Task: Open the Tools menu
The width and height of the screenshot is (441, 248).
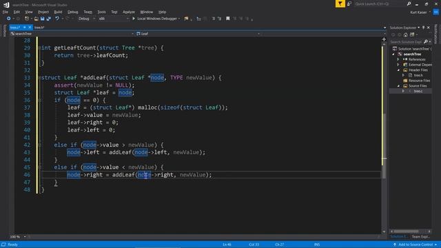Action: (x=101, y=12)
